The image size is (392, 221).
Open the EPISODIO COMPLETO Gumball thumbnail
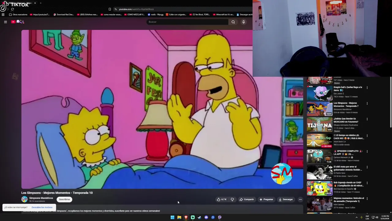[319, 156]
